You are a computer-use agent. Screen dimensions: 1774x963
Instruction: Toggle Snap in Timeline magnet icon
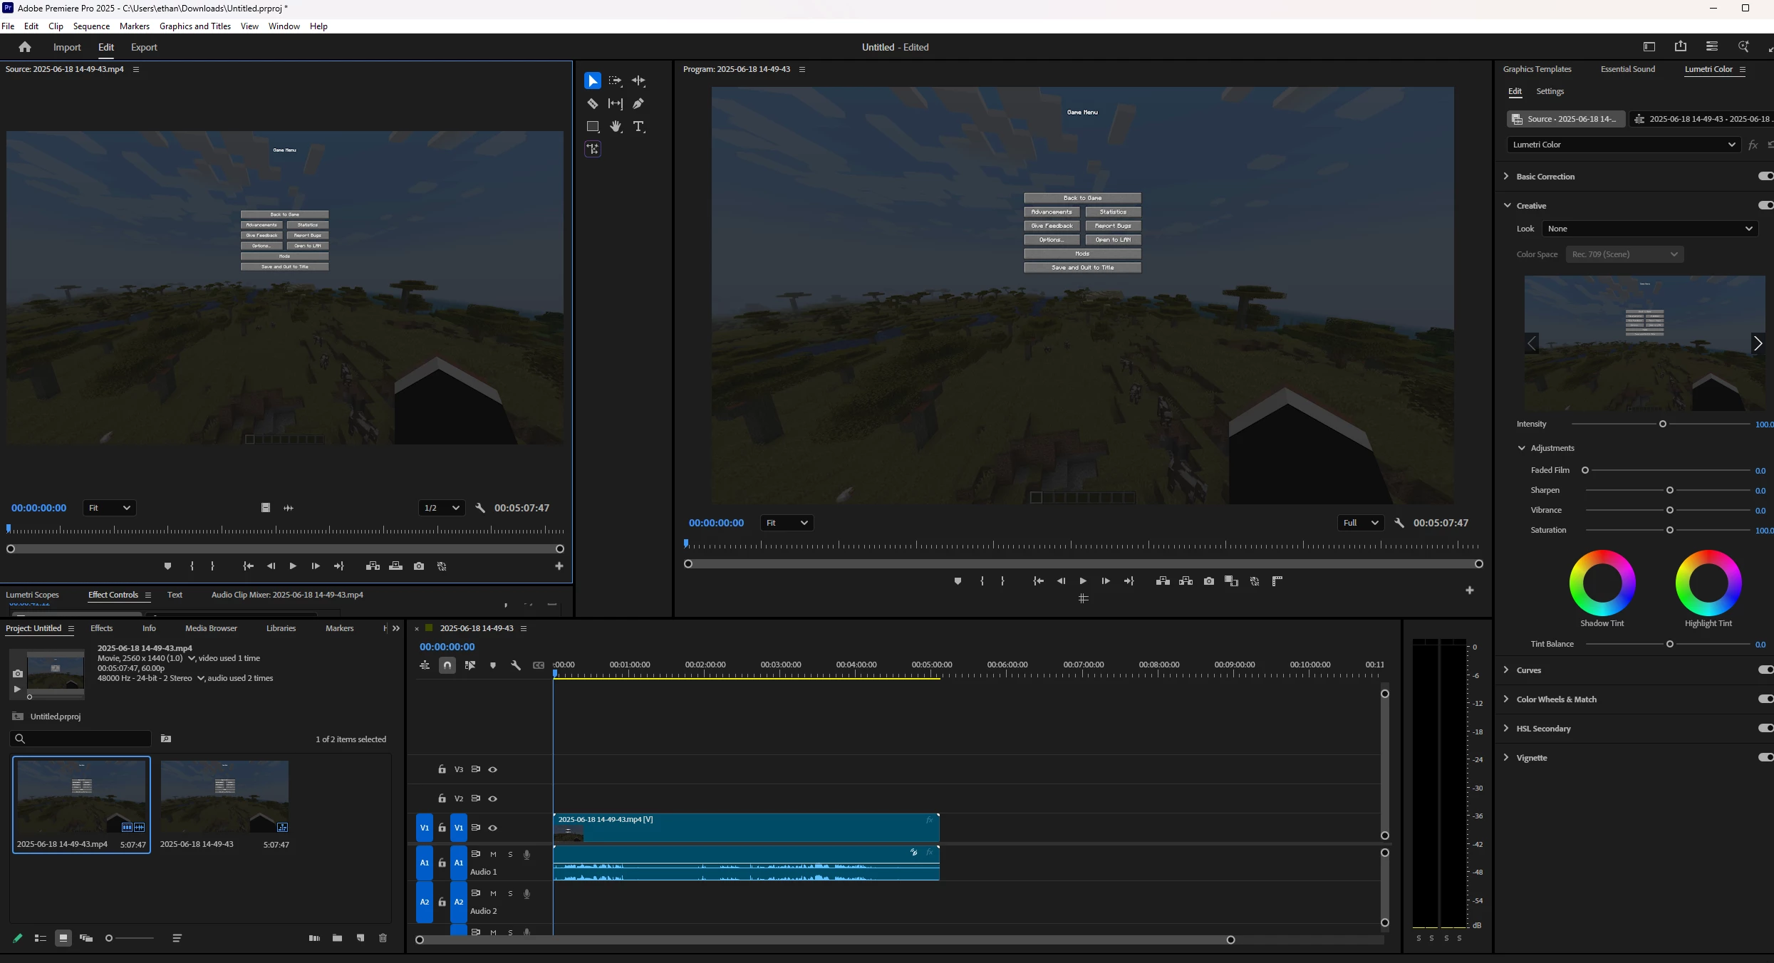tap(447, 665)
